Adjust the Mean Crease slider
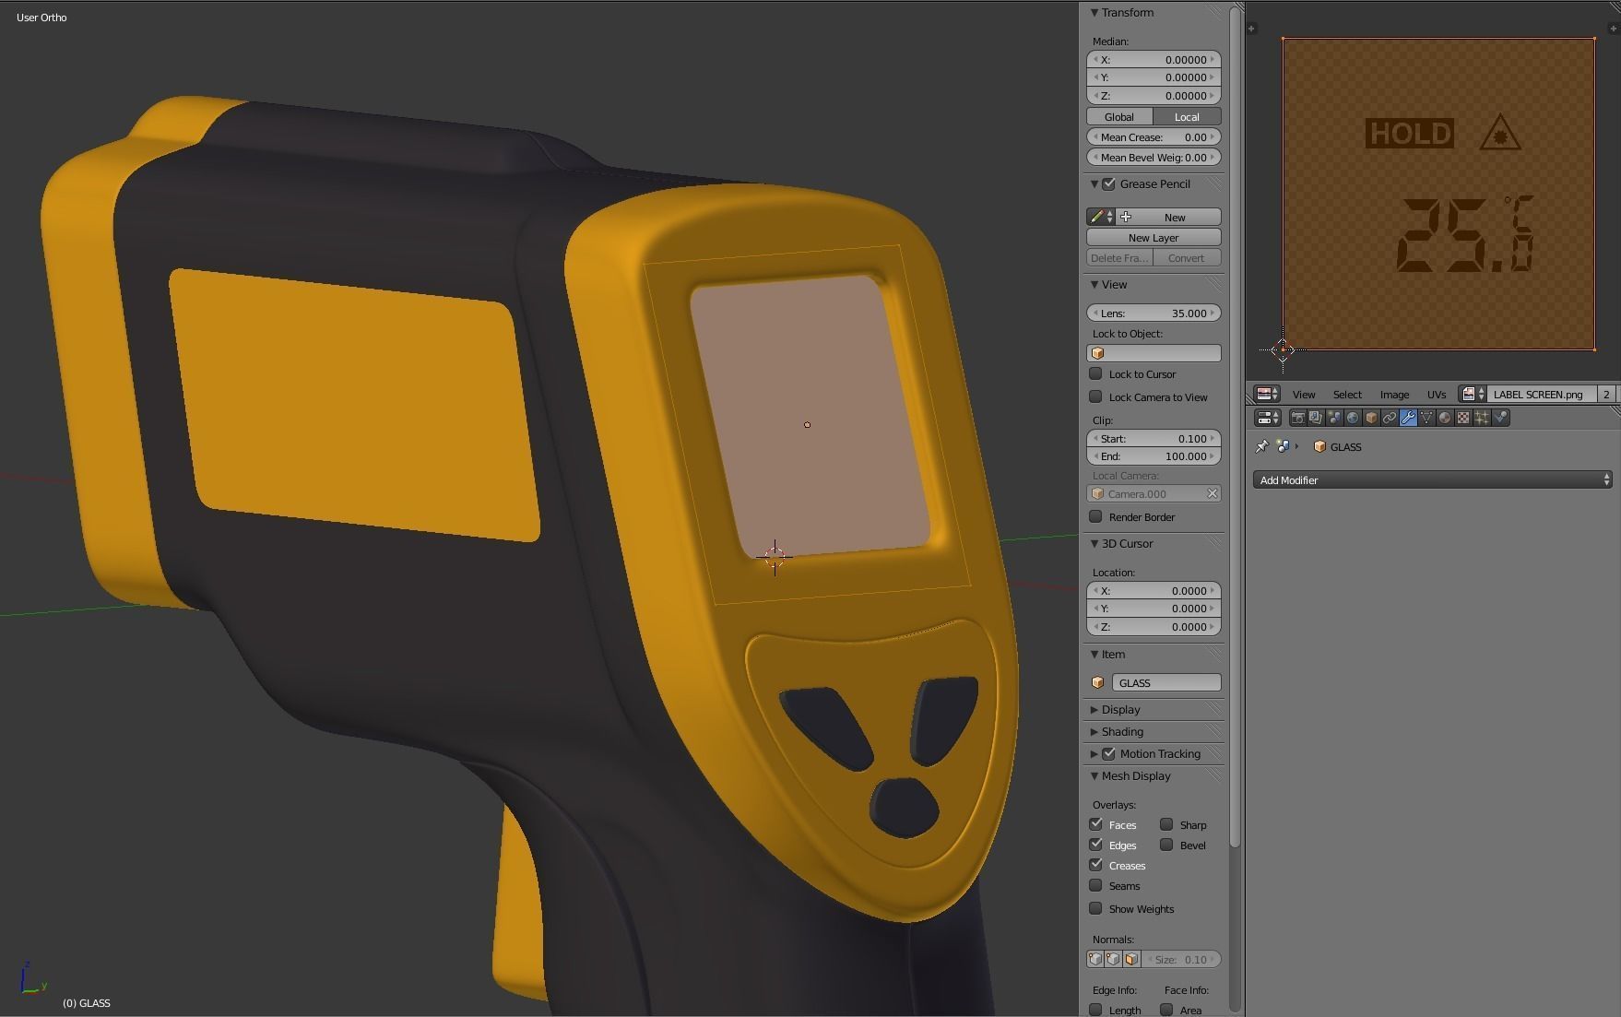1621x1017 pixels. (x=1154, y=136)
